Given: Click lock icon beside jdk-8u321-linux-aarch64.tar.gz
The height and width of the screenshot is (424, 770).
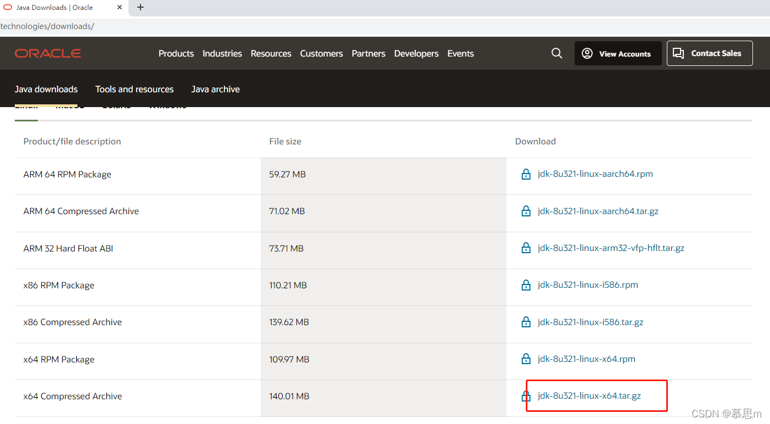Looking at the screenshot, I should (x=526, y=211).
